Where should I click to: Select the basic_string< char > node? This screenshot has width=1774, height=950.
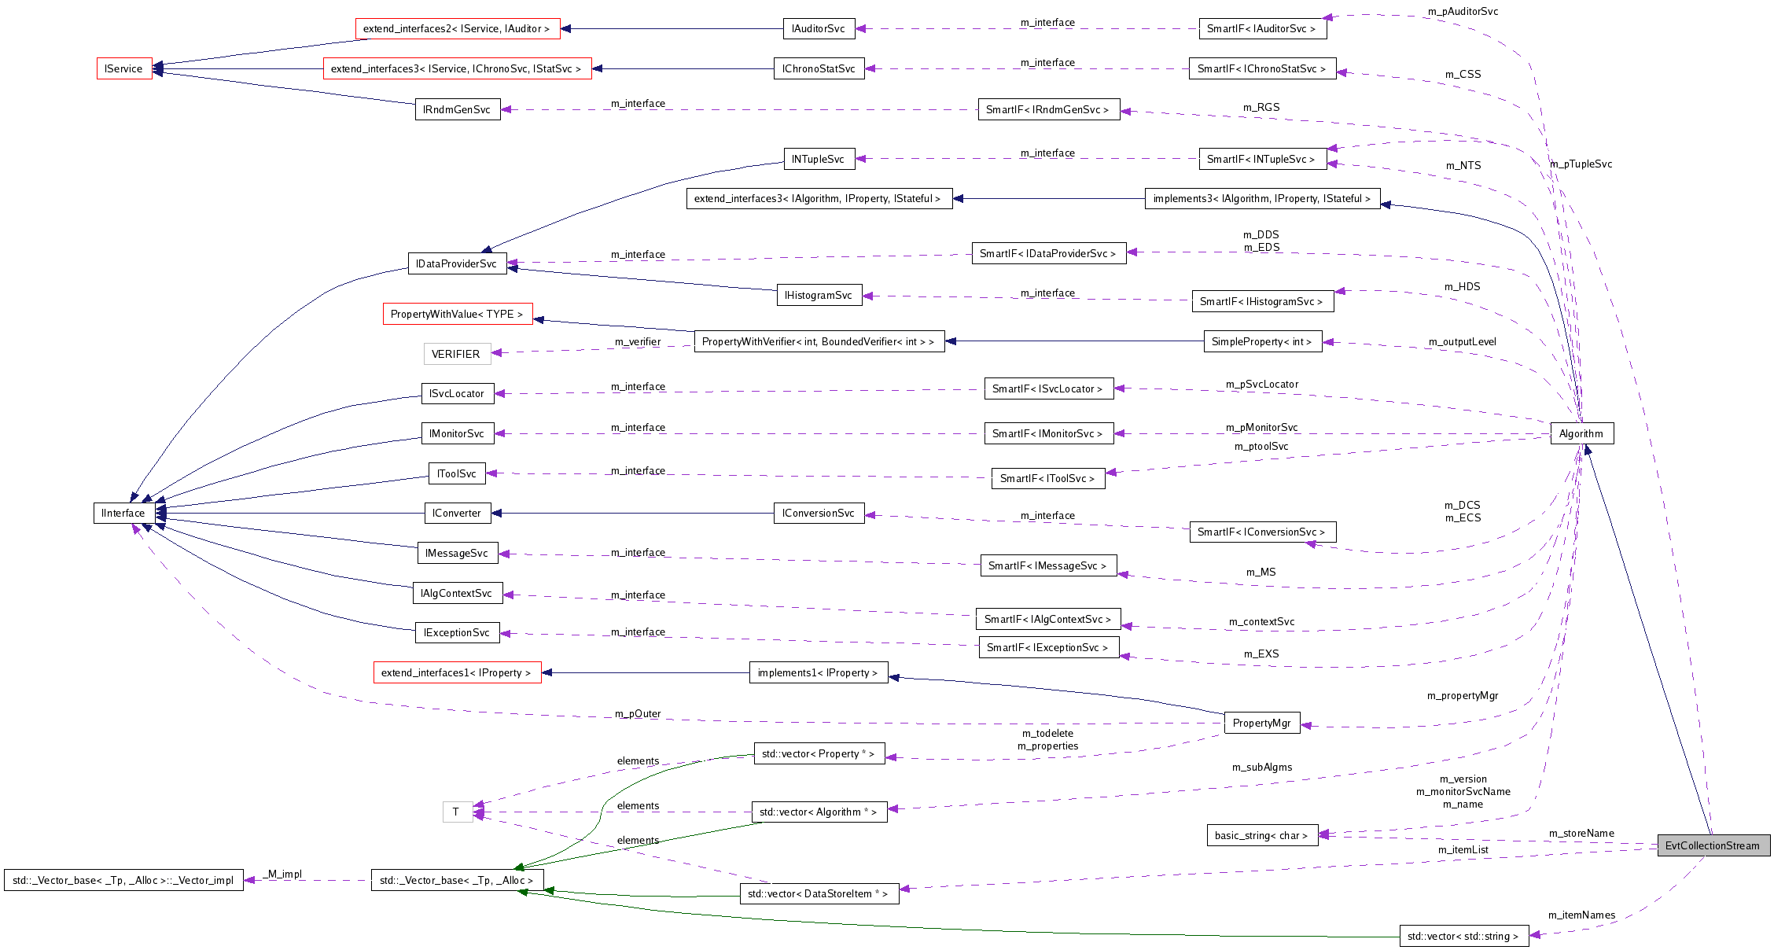(1262, 835)
